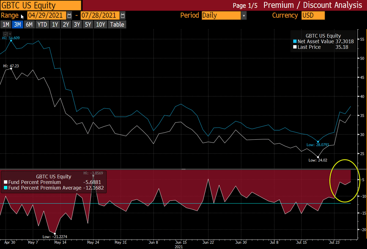Viewport: 367px width, 249px height.
Task: Click the Hi: 47.23 last price marker
Action: [11, 69]
